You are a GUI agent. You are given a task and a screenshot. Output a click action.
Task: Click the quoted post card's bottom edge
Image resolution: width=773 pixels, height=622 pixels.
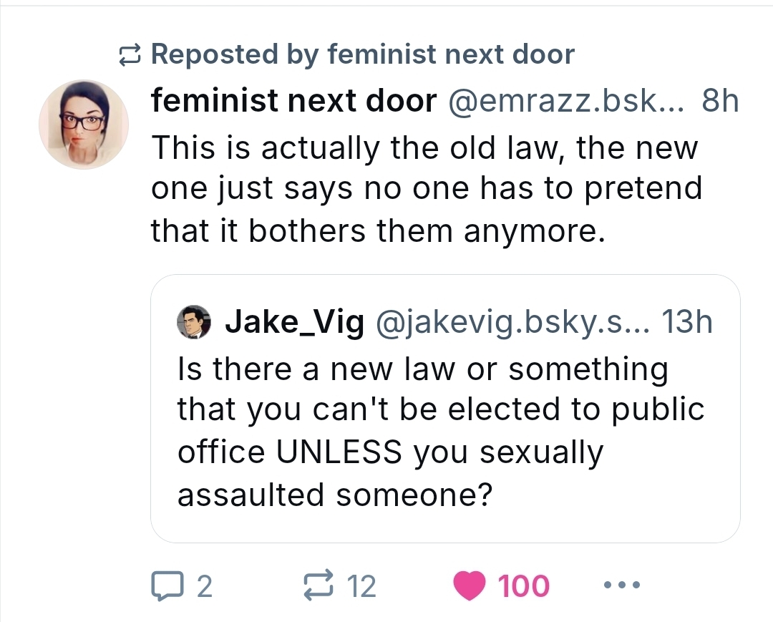click(x=445, y=540)
